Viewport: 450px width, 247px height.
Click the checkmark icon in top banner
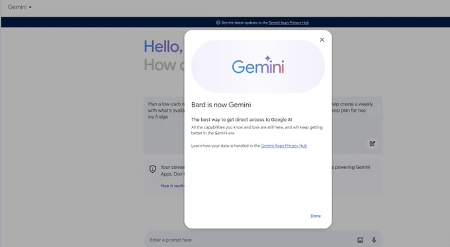point(218,23)
